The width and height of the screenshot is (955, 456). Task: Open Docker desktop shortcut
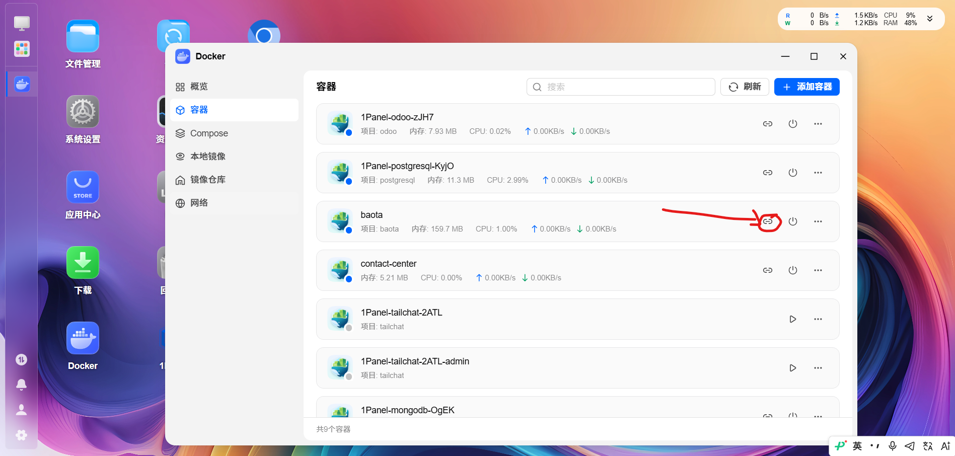tap(83, 346)
